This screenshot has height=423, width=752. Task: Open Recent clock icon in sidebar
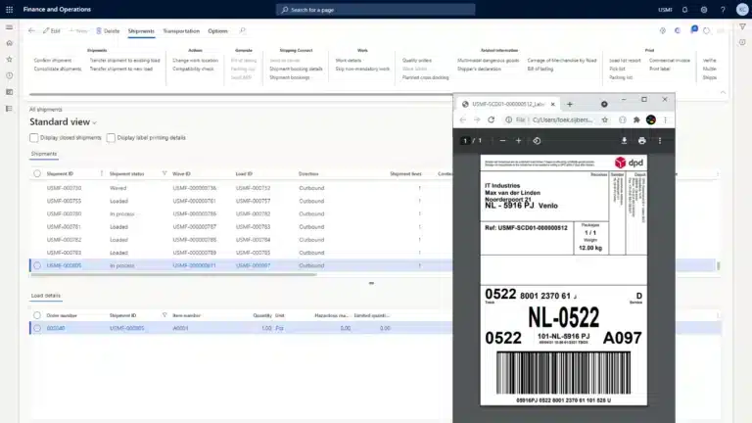9,75
